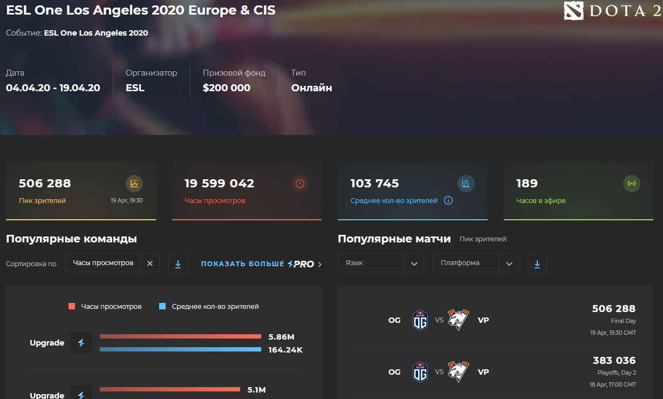Clear the Часы просмотров sort selection
The height and width of the screenshot is (399, 663).
click(150, 263)
